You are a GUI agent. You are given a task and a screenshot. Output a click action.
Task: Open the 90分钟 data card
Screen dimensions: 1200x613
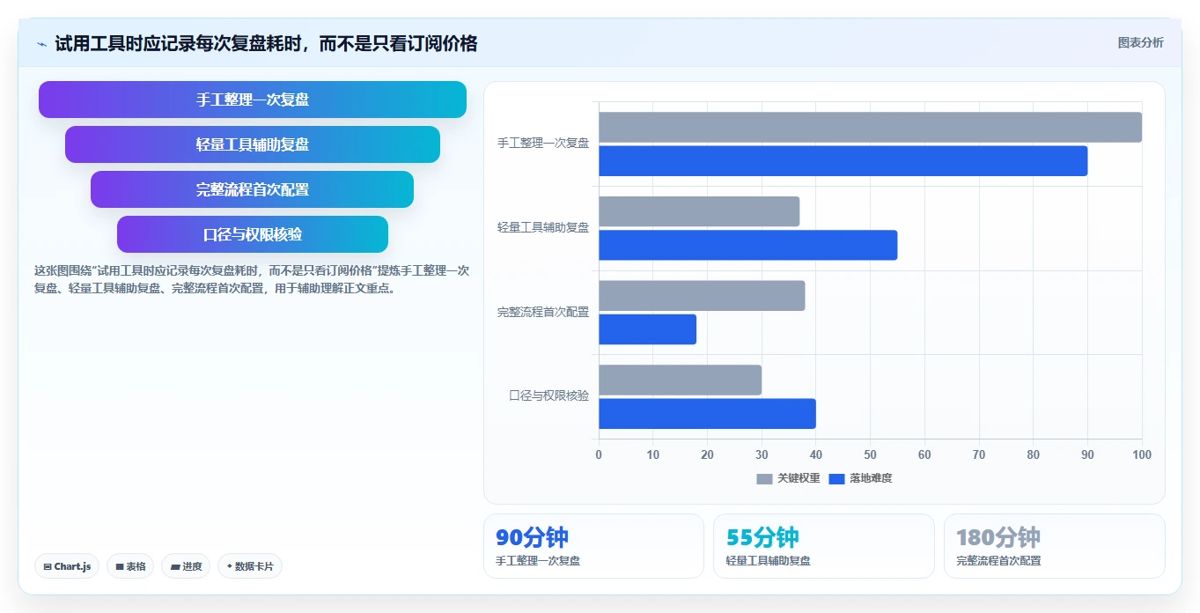pos(593,546)
